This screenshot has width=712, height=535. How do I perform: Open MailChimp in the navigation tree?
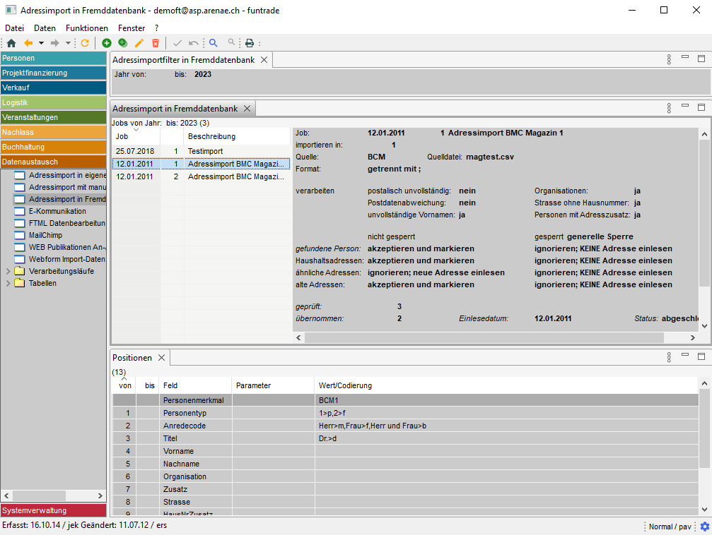[x=47, y=235]
